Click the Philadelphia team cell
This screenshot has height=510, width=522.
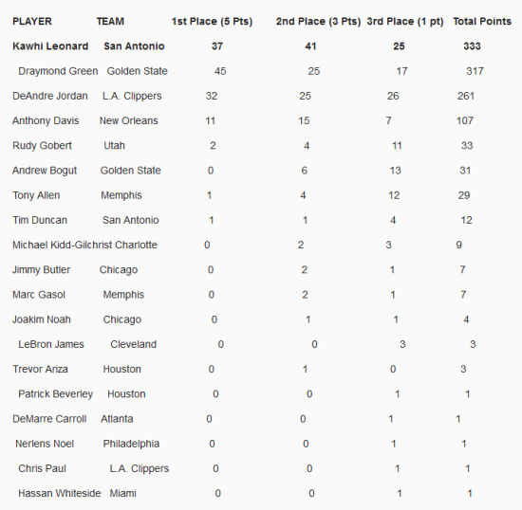(131, 444)
